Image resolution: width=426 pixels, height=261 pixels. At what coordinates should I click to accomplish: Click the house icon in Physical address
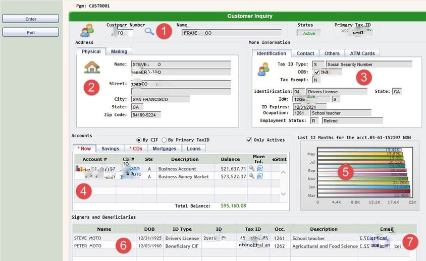coord(91,67)
